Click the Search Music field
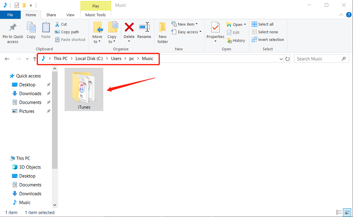Screen dimensions: 353x217 click(321, 59)
